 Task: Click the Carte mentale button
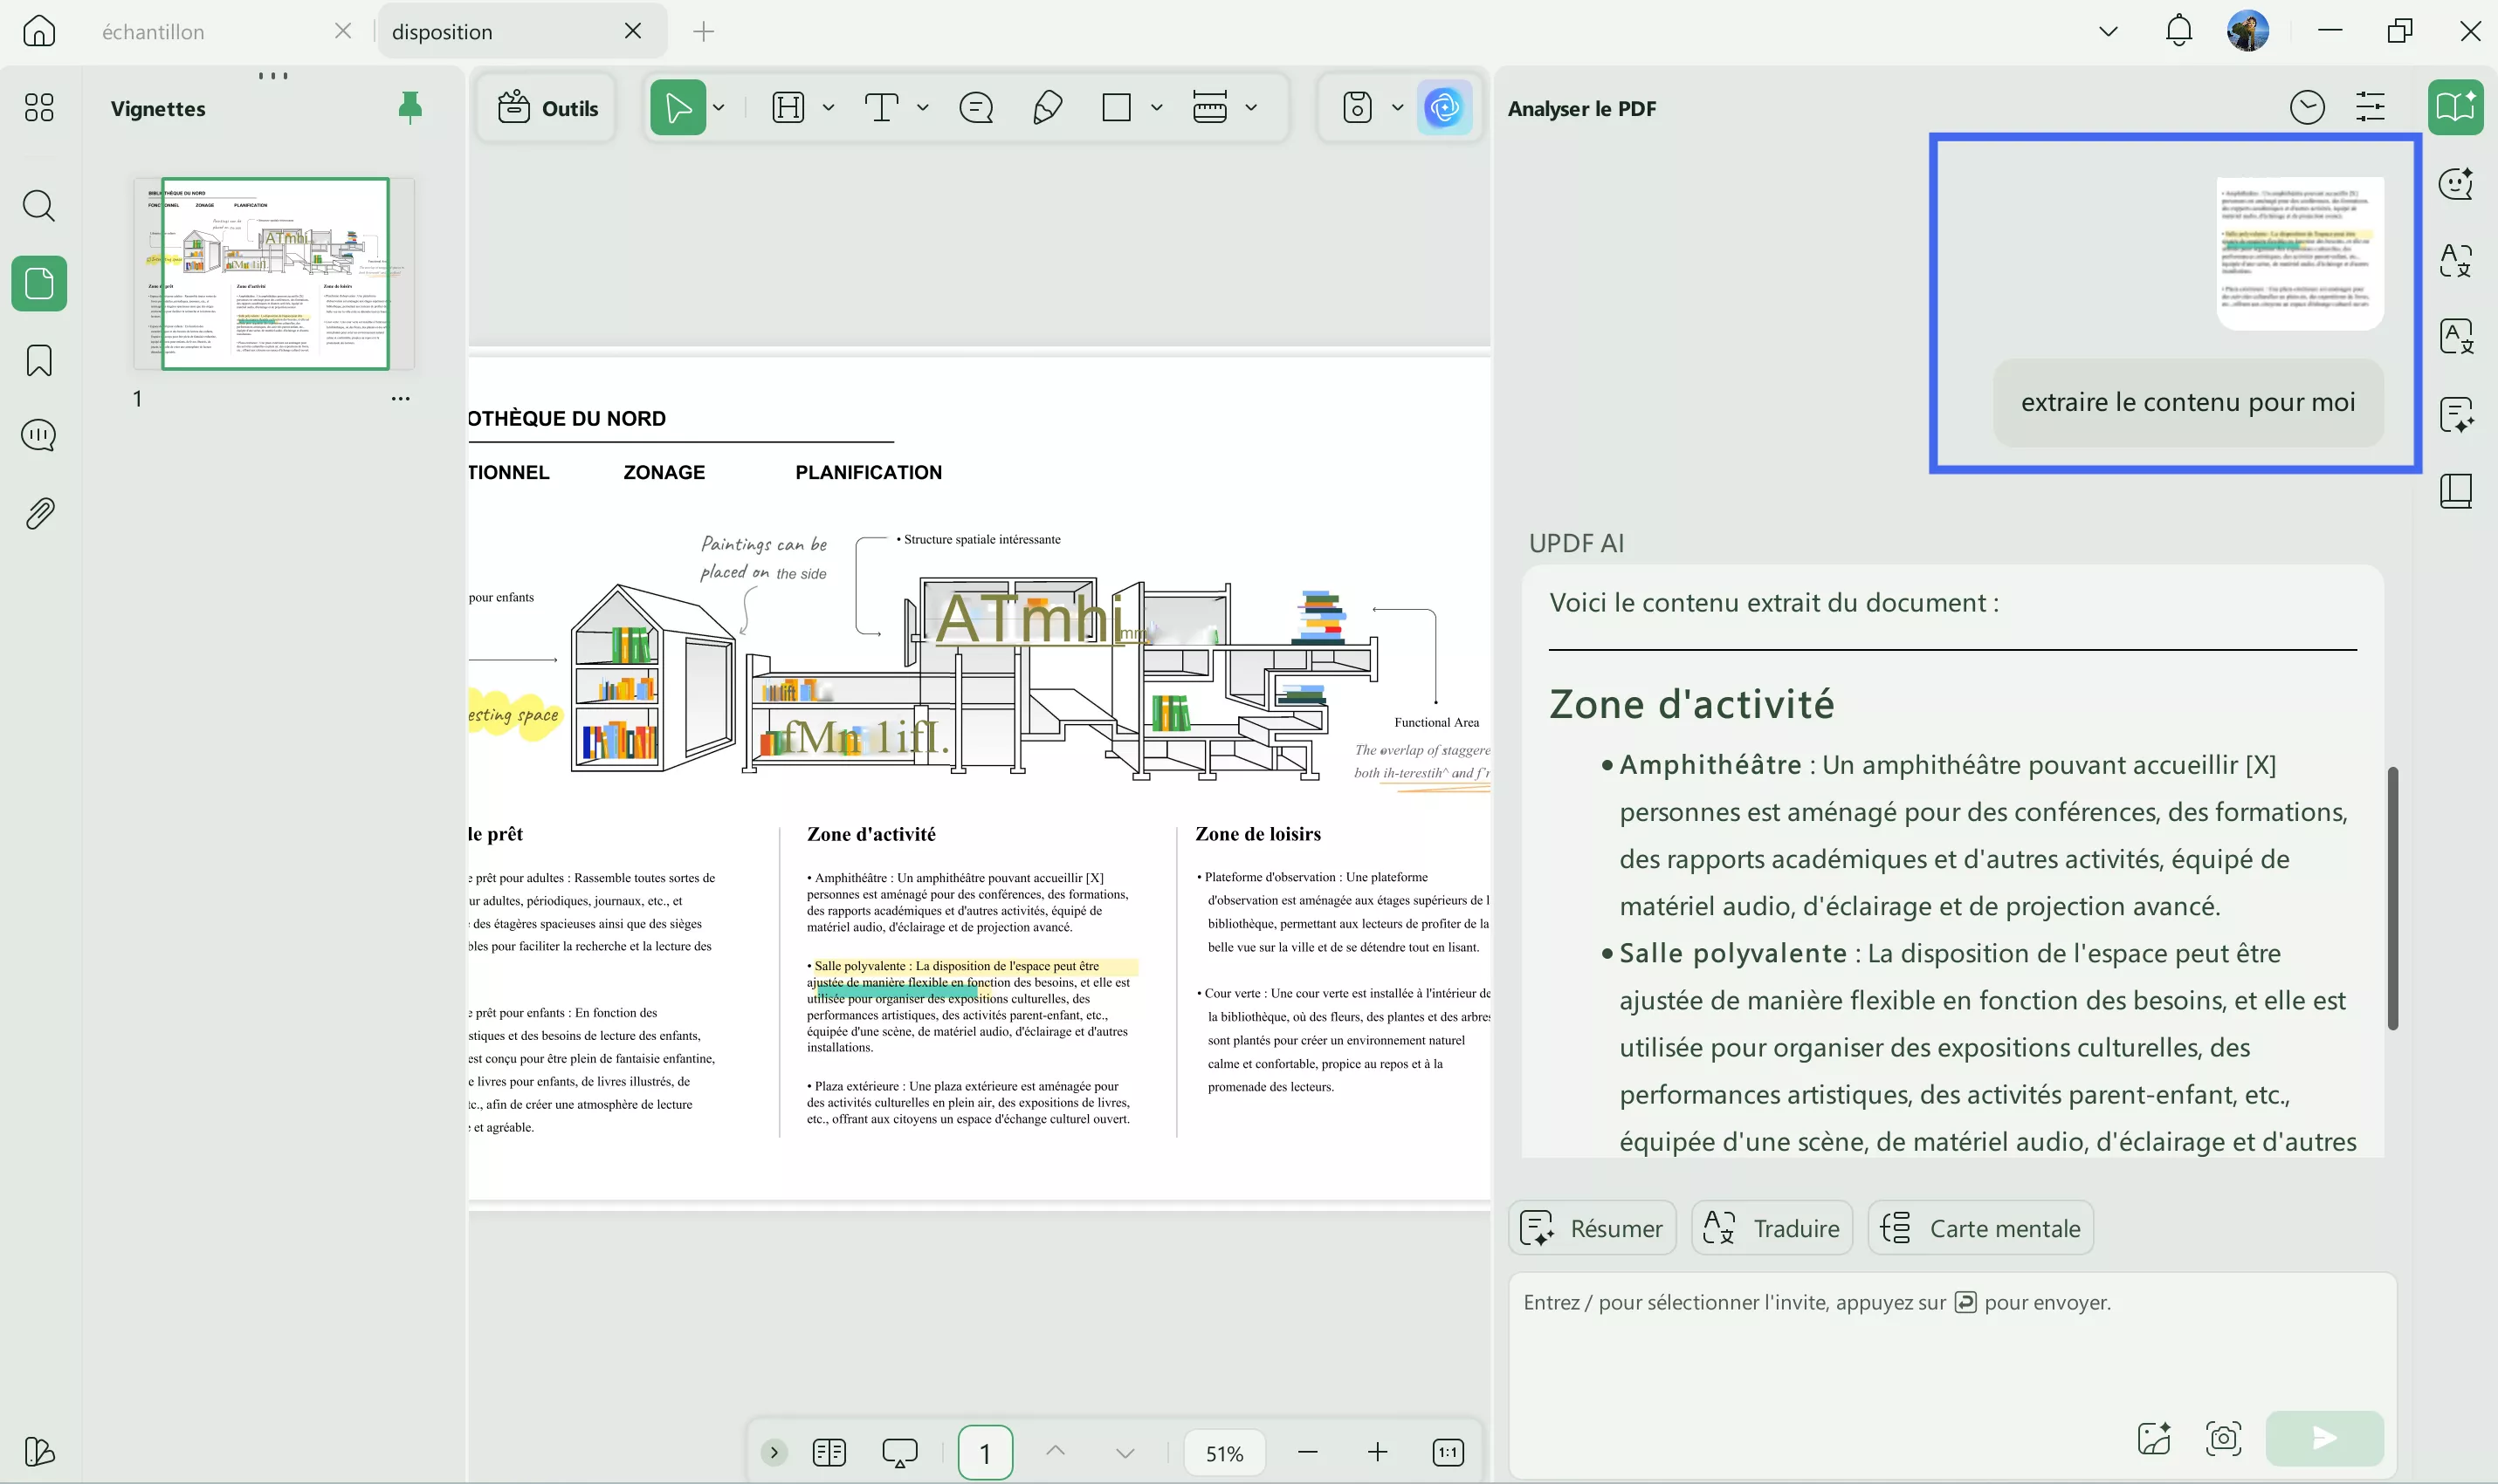coord(1978,1227)
